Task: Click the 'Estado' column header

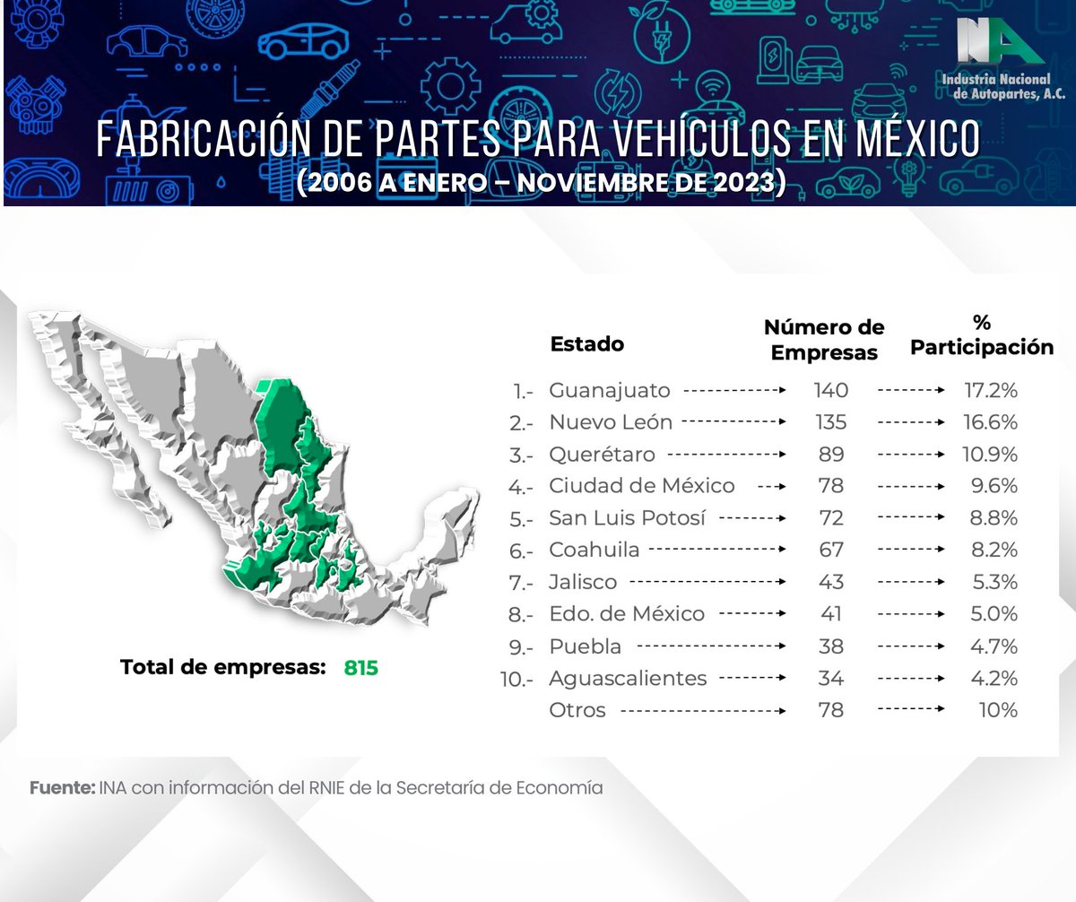Action: (x=587, y=344)
